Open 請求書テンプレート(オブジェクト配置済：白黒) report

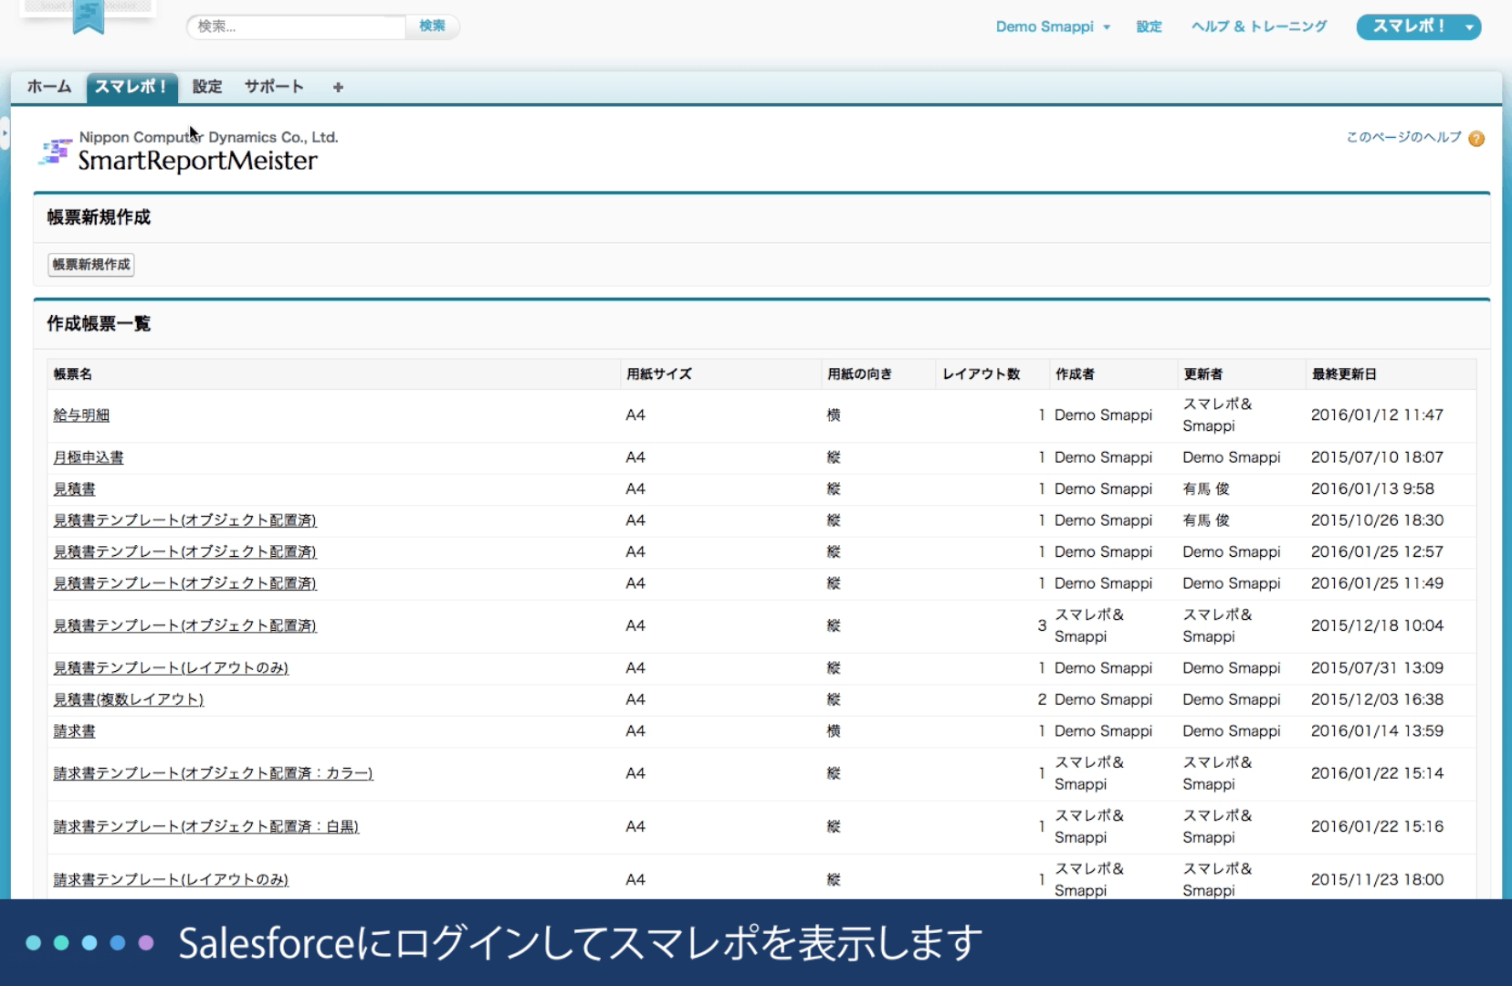205,826
